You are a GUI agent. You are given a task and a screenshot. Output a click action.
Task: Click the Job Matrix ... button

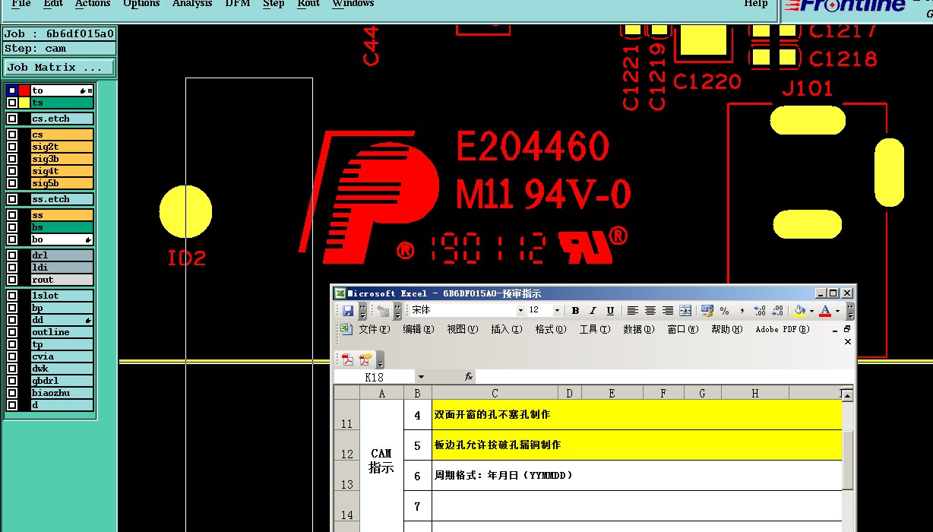59,67
